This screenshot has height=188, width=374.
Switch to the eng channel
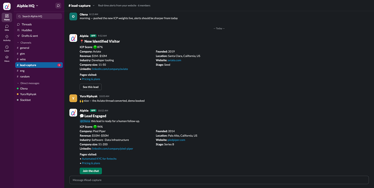(39, 71)
